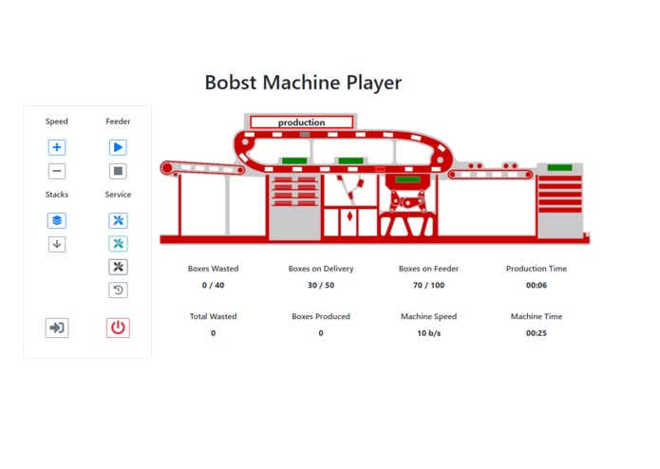Click the 30 / 50 delivery value
The height and width of the screenshot is (469, 660).
[321, 285]
